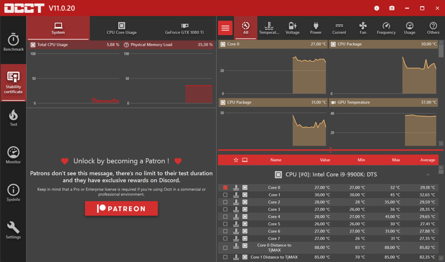Image resolution: width=445 pixels, height=262 pixels.
Task: Show the Others sensor category
Action: [x=433, y=28]
